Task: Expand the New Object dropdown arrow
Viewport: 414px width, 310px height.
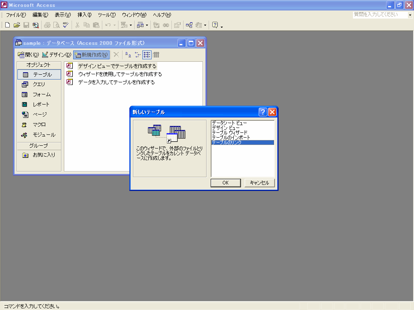Action: [205, 25]
